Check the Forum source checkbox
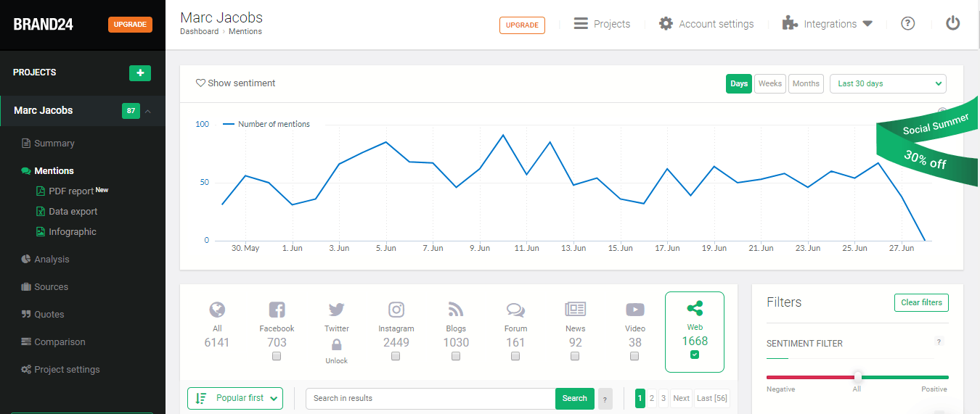The image size is (980, 414). click(x=515, y=357)
